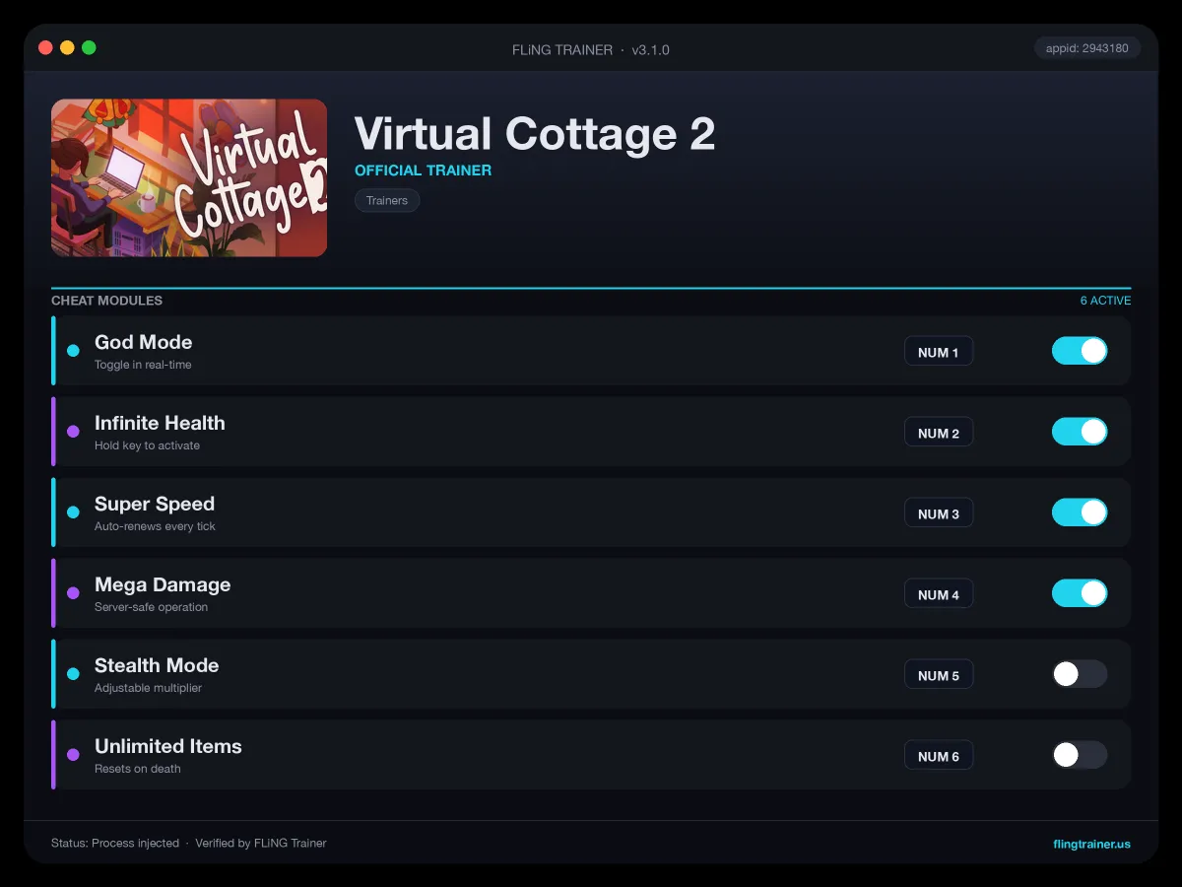This screenshot has height=887, width=1182.
Task: Select the Stealth Mode module name
Action: [x=157, y=665]
